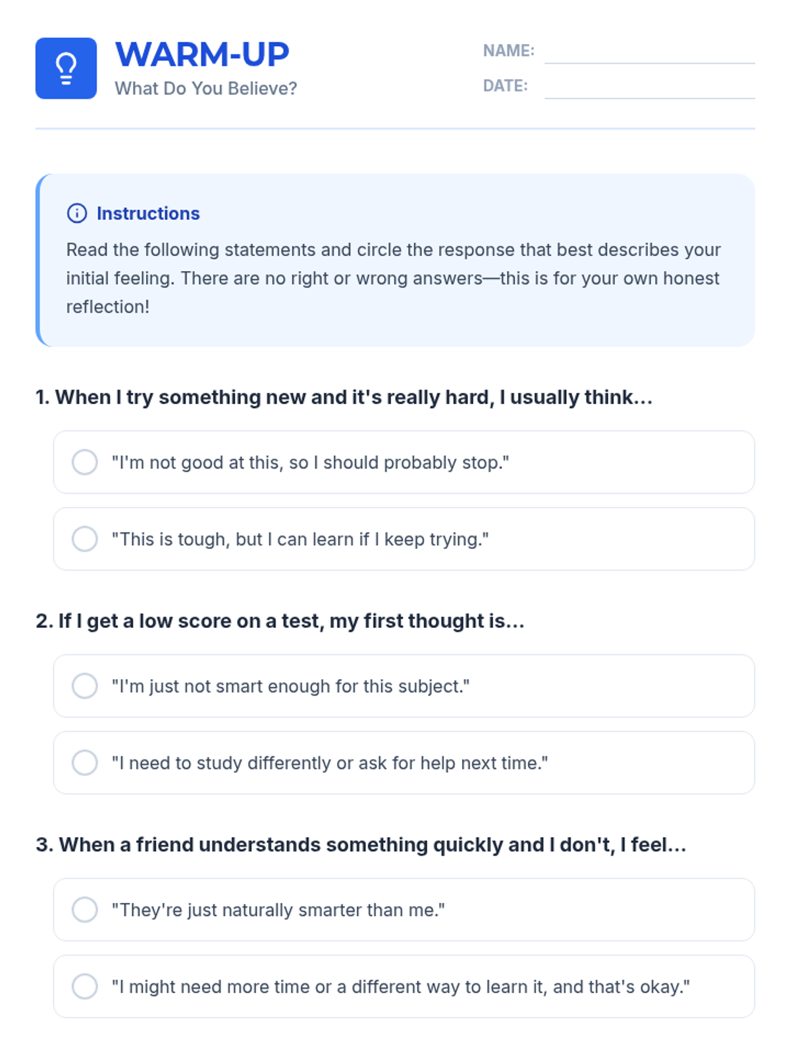The width and height of the screenshot is (790, 1053).
Task: Click the DATE input line
Action: [x=649, y=88]
